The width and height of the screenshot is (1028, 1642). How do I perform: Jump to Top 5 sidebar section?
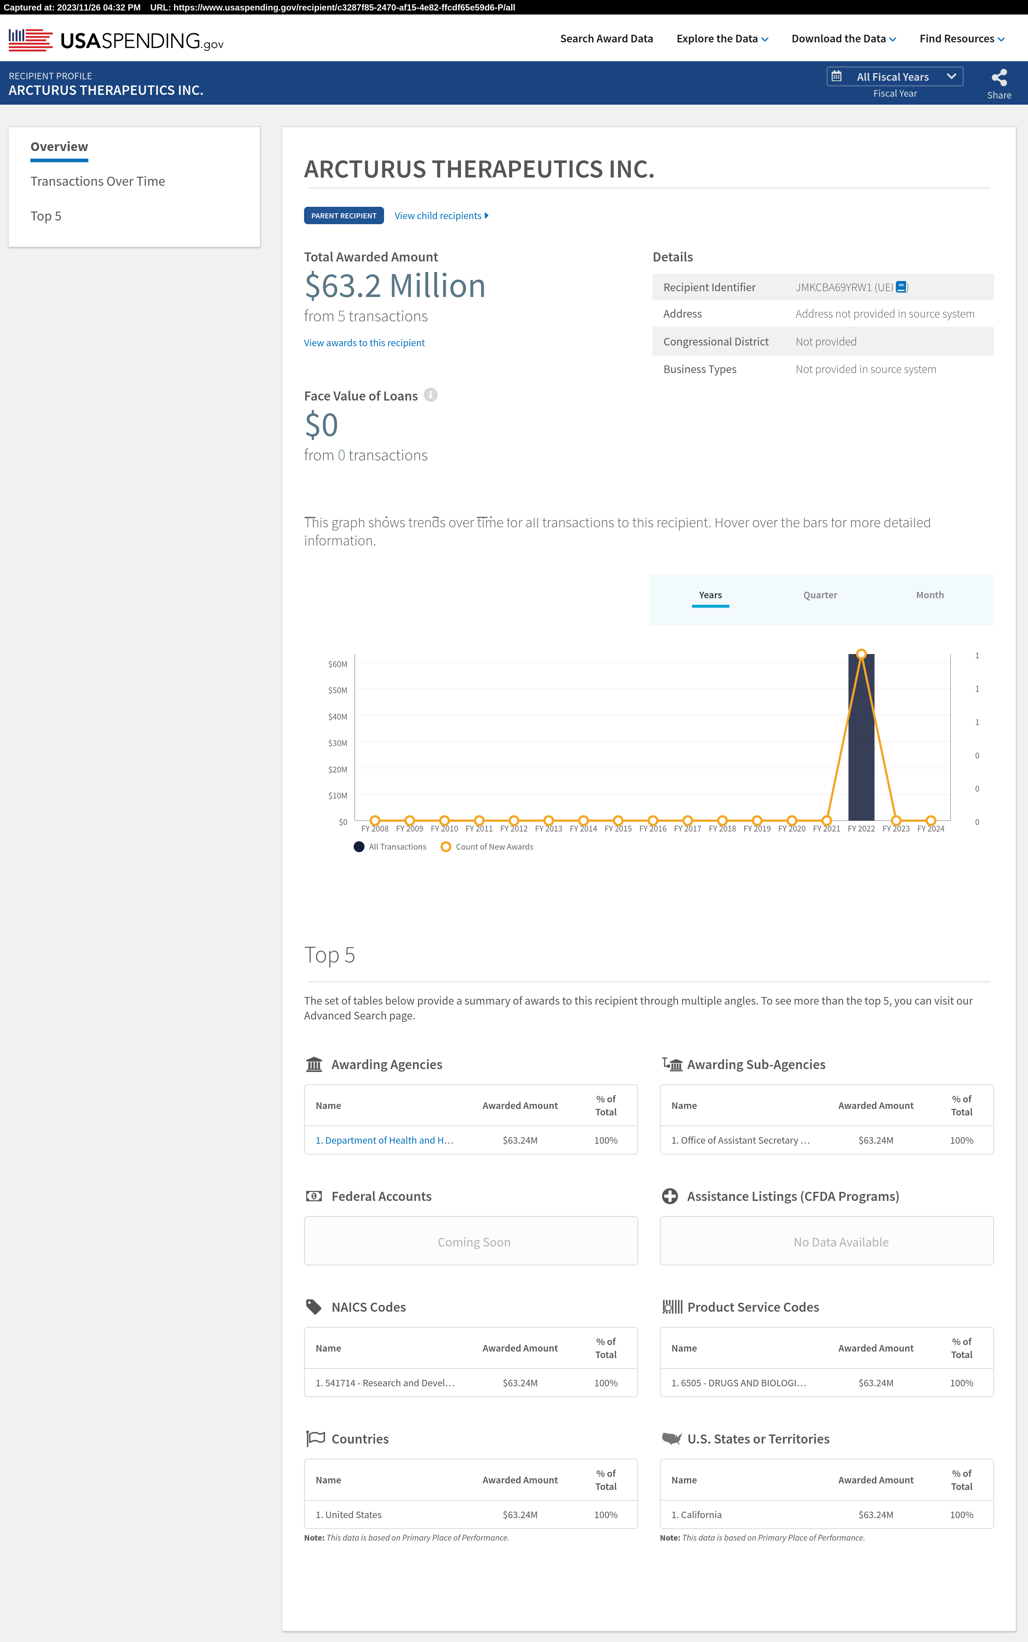[x=46, y=215]
